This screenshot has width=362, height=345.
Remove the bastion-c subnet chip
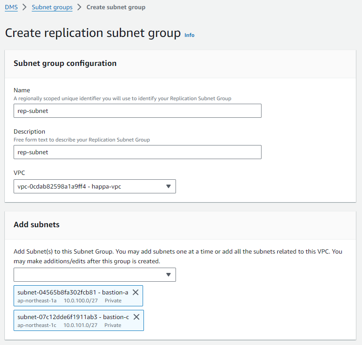pos(136,317)
